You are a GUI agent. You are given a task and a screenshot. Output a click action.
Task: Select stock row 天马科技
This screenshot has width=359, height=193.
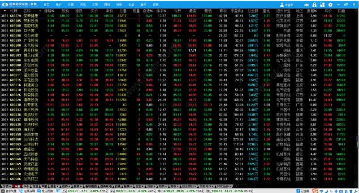click(173, 159)
